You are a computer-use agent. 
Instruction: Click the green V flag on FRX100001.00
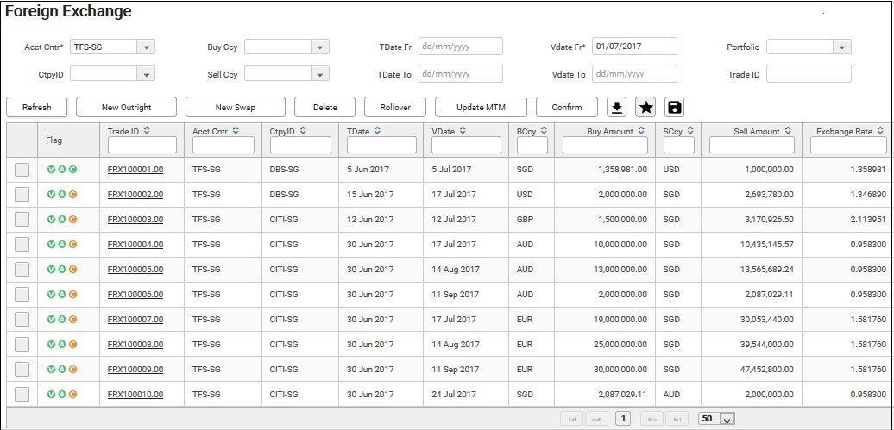pos(51,170)
